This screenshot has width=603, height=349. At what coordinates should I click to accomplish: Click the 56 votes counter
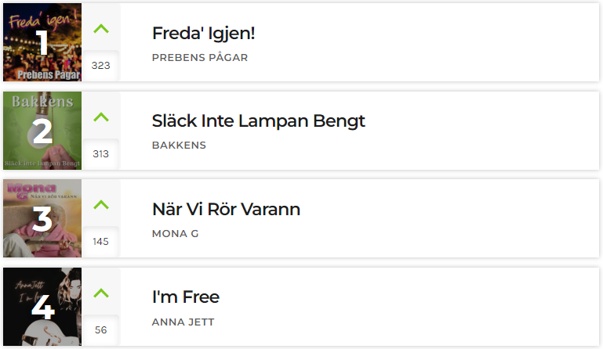[100, 330]
